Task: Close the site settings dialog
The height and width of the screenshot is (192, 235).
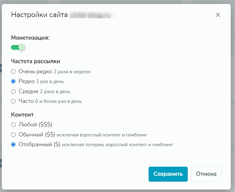Action: point(218,15)
